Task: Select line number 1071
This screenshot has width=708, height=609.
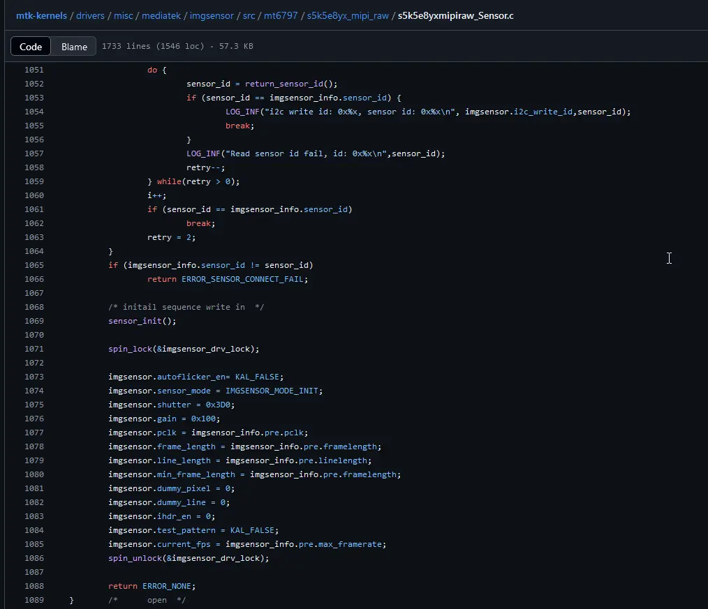Action: click(34, 349)
